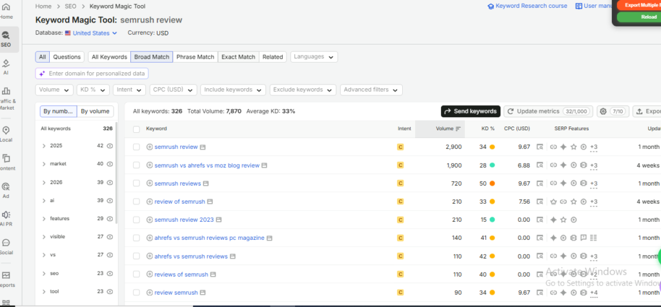Open Keyword Research course link
This screenshot has height=307, width=661.
(527, 6)
